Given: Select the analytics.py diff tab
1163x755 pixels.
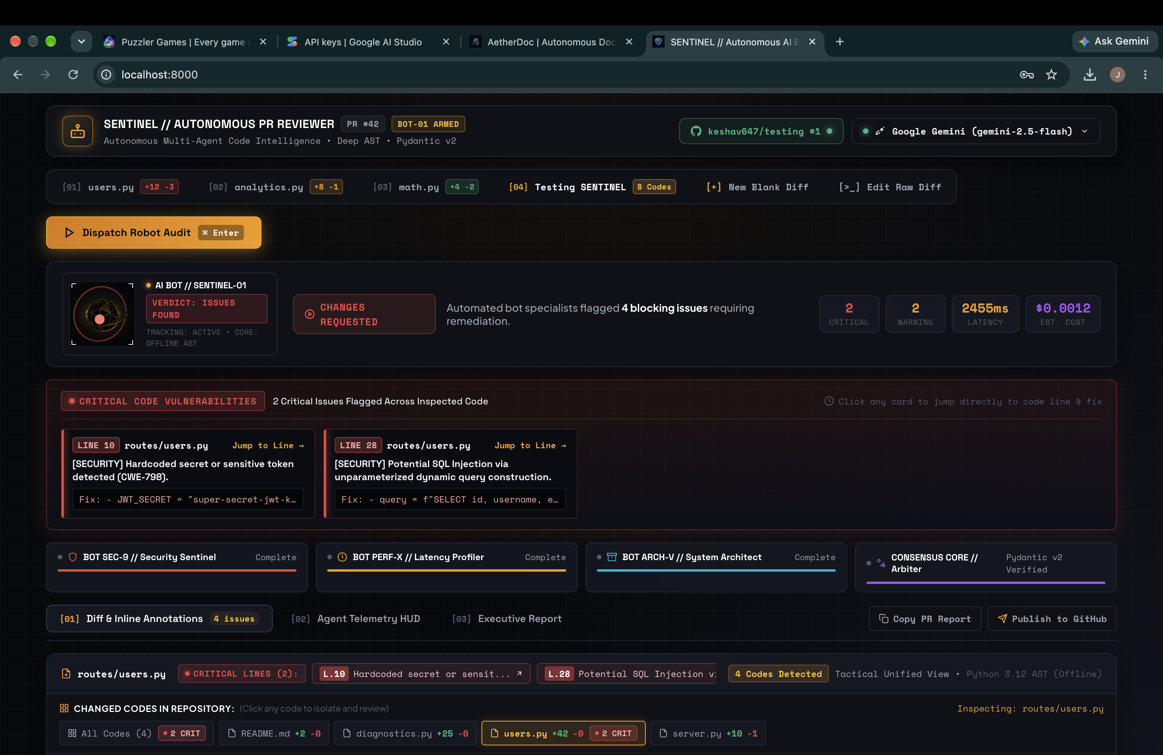Looking at the screenshot, I should coord(276,187).
